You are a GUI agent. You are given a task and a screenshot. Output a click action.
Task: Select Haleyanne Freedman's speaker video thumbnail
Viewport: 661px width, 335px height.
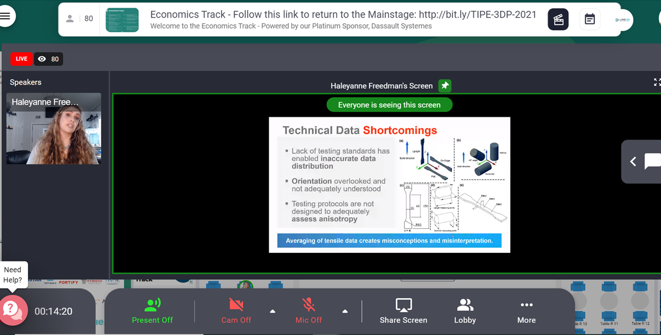click(x=54, y=129)
